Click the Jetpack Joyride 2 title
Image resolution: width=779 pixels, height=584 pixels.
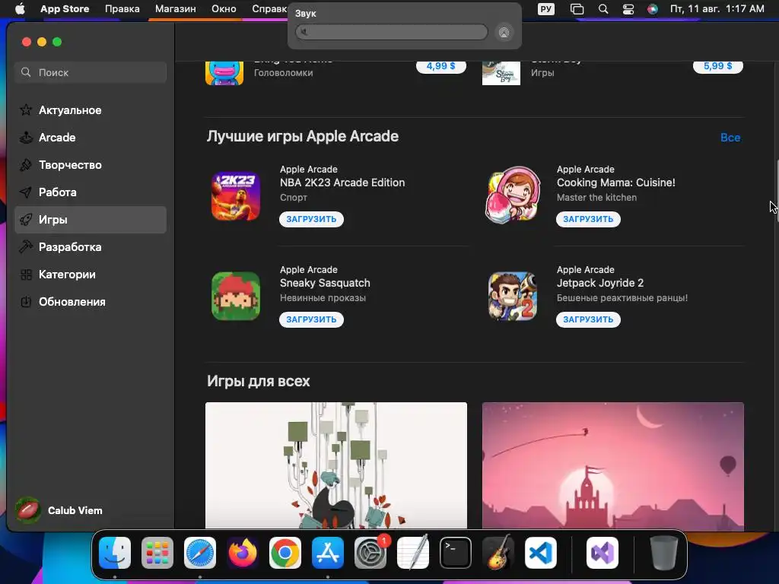click(x=600, y=283)
